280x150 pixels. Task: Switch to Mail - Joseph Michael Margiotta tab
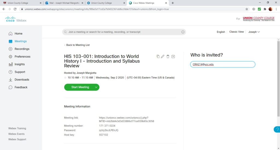tap(64, 3)
